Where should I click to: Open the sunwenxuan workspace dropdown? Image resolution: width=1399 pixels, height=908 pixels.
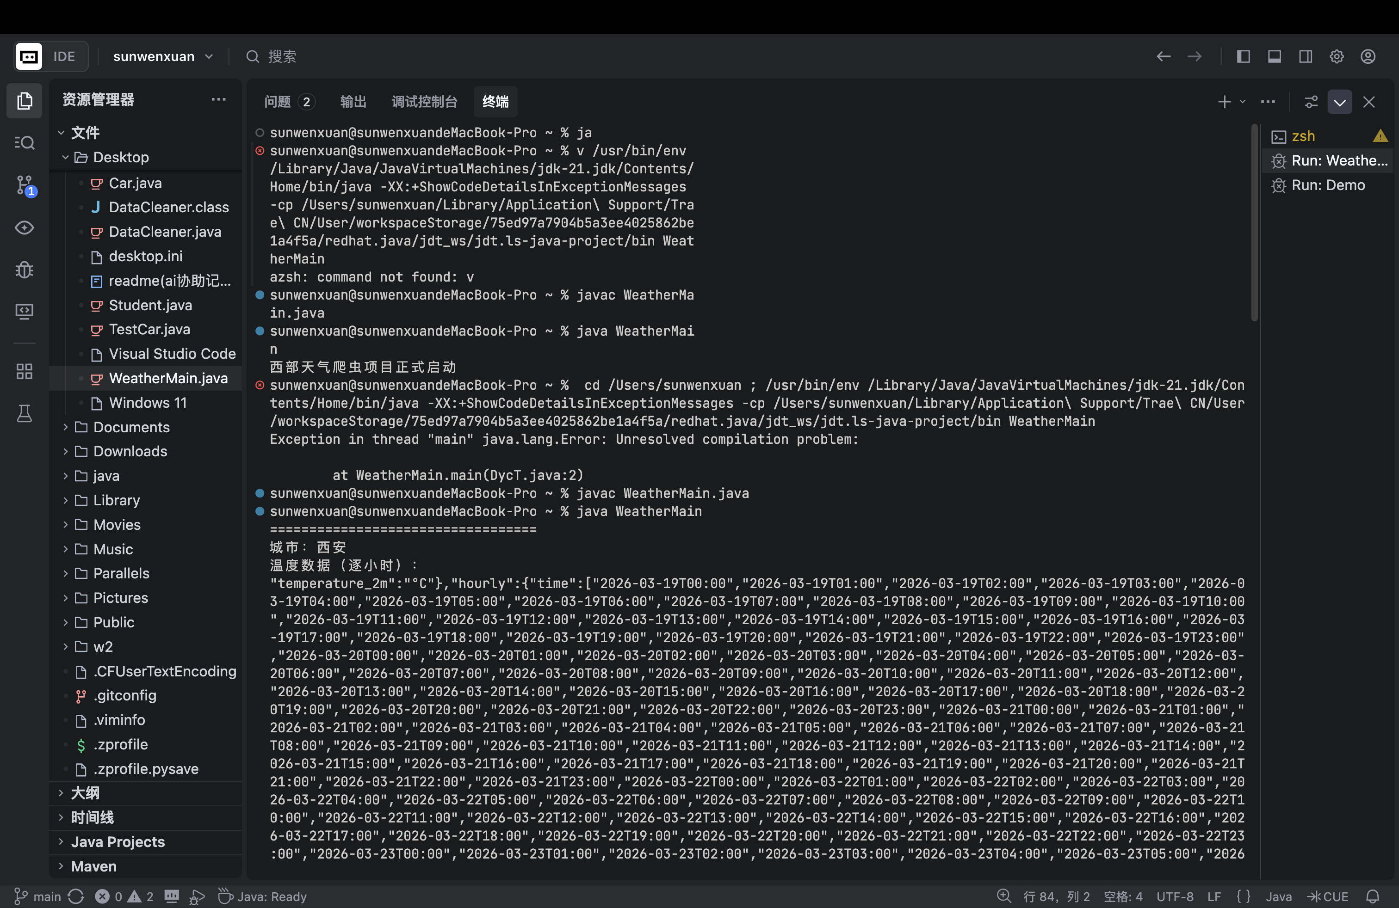point(162,56)
